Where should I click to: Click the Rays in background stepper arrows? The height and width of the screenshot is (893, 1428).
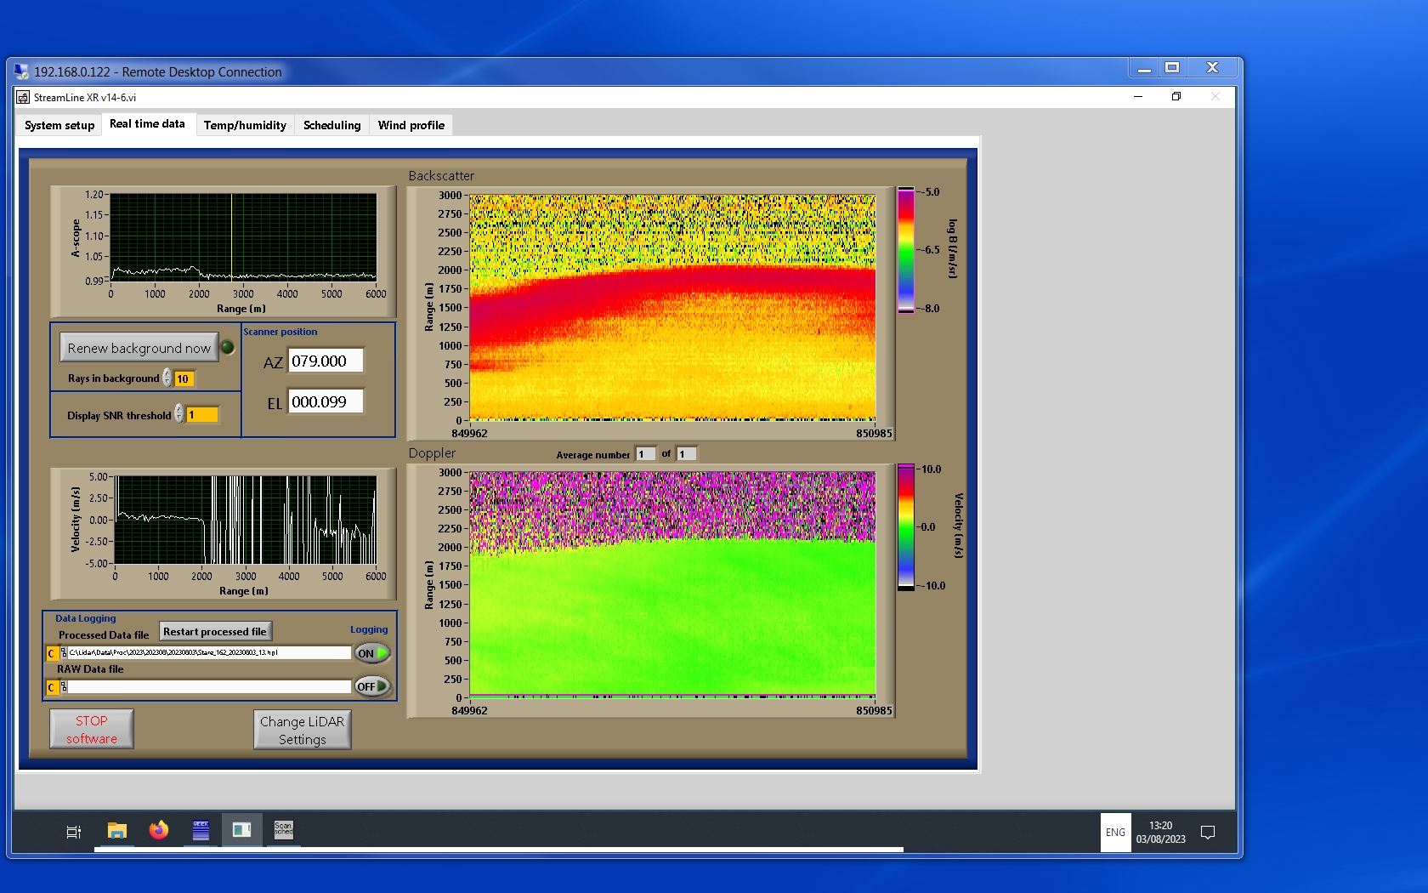click(x=167, y=378)
